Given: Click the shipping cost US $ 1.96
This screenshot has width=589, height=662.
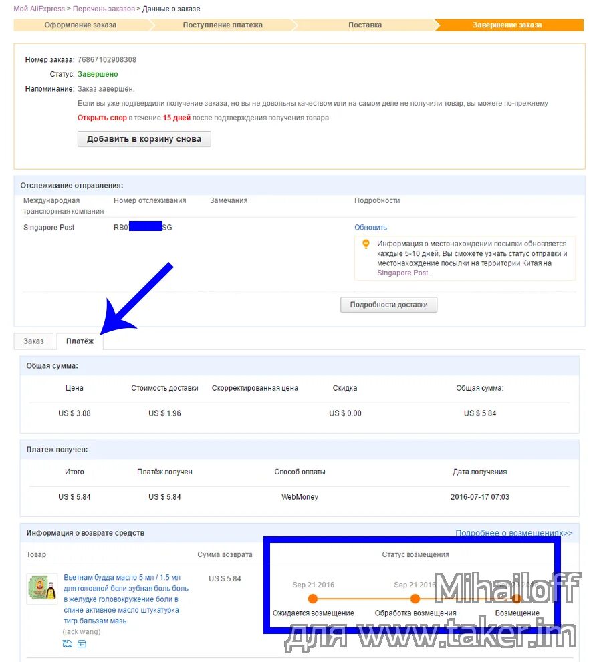Looking at the screenshot, I should pyautogui.click(x=164, y=413).
